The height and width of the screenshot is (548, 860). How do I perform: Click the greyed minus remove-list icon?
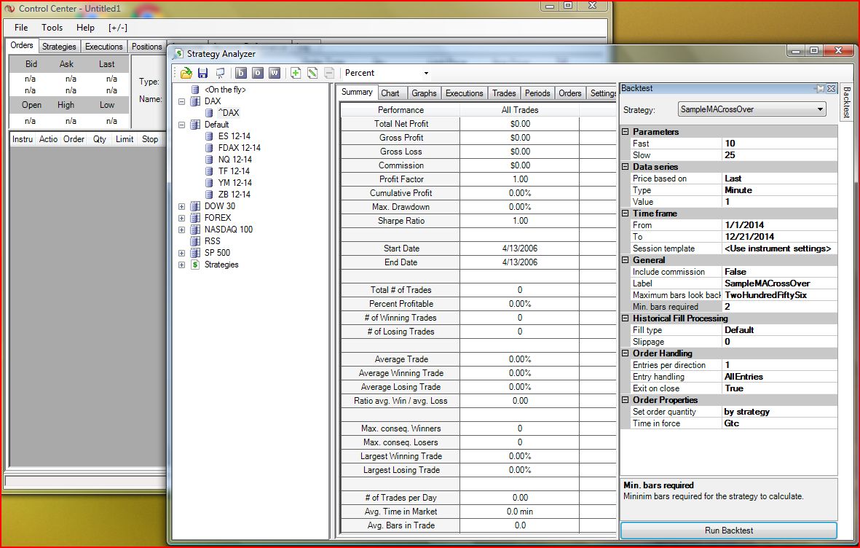coord(328,72)
